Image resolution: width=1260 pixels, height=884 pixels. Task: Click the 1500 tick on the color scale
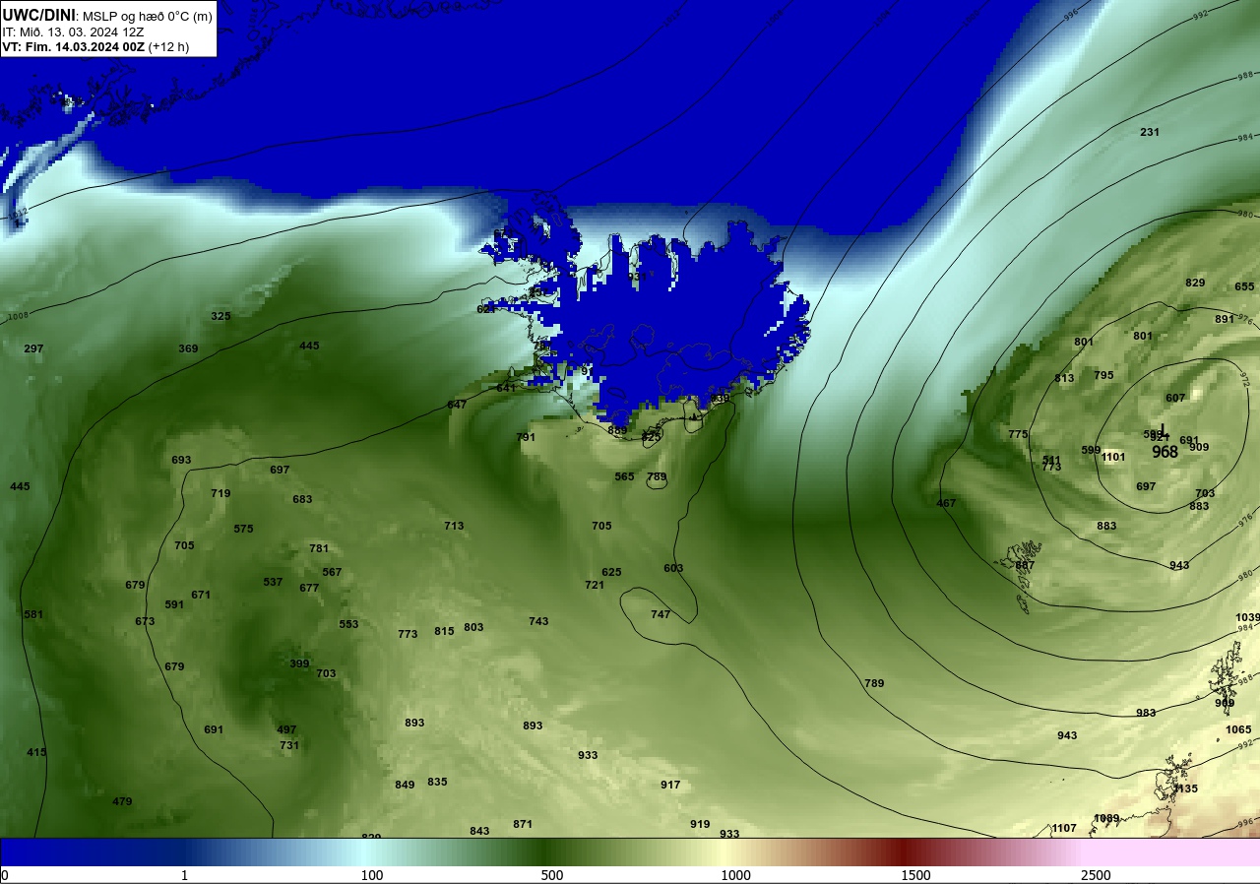point(915,875)
